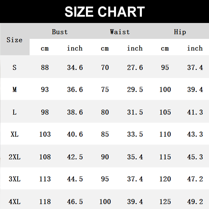Screen dimensions: 209x209
Task: Click bust value 118 for 4XL
Action: pos(45,202)
